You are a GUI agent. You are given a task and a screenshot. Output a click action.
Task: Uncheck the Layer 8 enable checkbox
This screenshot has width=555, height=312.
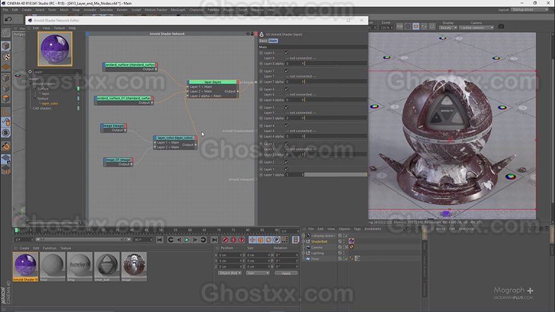coord(286,53)
